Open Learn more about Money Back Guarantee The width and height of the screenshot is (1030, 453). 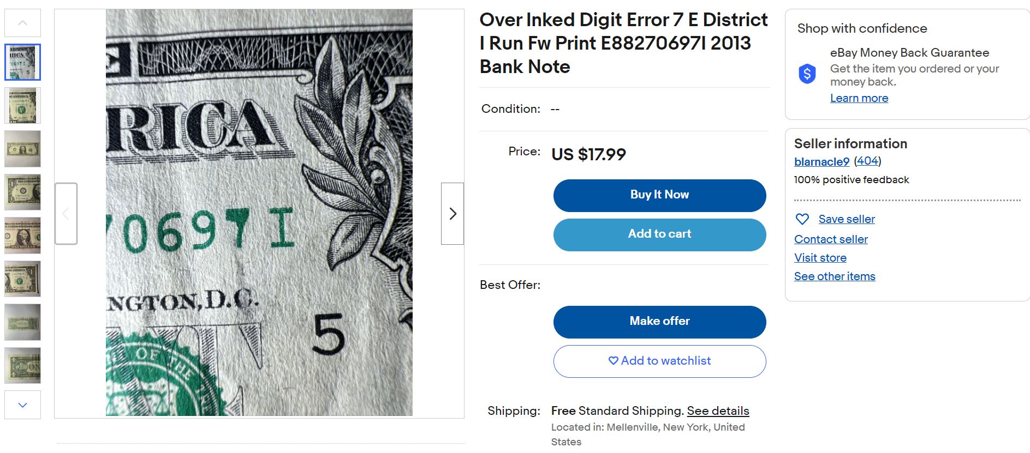[x=859, y=98]
